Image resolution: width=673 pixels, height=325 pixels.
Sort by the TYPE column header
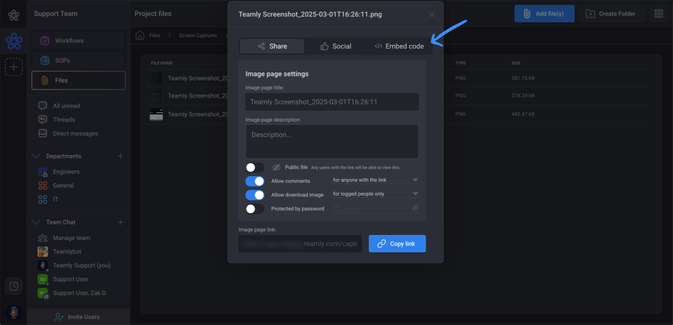tap(460, 63)
